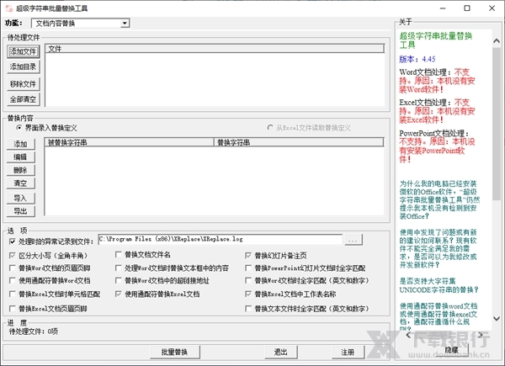Click left arrow of 关于 horizontal scrollbar
This screenshot has height=366, width=505.
point(408,335)
